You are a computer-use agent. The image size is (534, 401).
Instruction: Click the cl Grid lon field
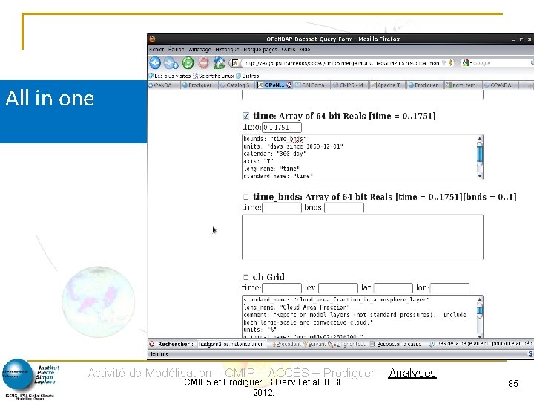[x=450, y=288]
